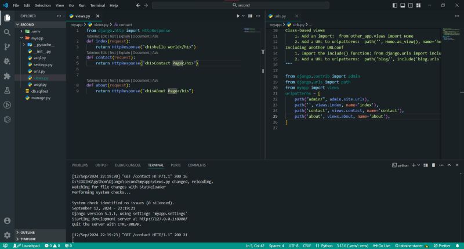Open the Terminal menu
The width and height of the screenshot is (464, 249).
click(97, 5)
